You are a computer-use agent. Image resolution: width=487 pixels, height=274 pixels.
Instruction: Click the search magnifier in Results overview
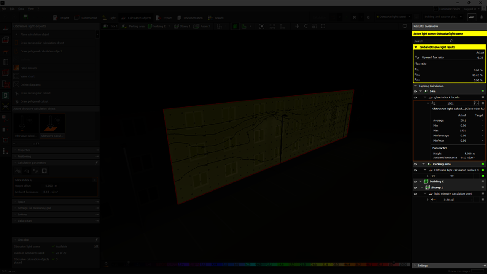coord(451,41)
